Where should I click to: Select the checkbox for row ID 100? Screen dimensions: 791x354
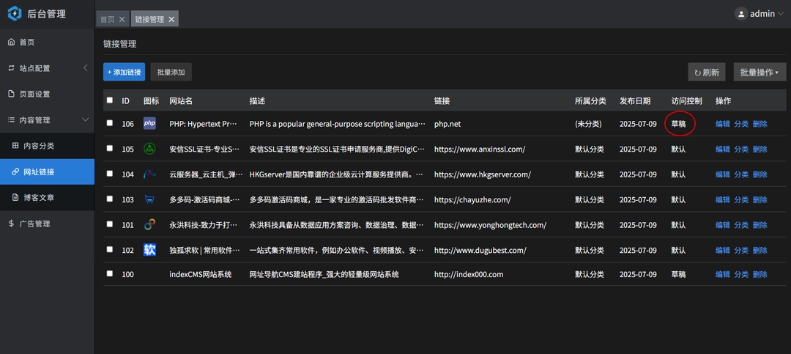110,273
